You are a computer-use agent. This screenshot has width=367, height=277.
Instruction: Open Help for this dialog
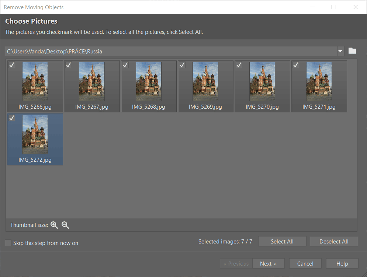[342, 263]
